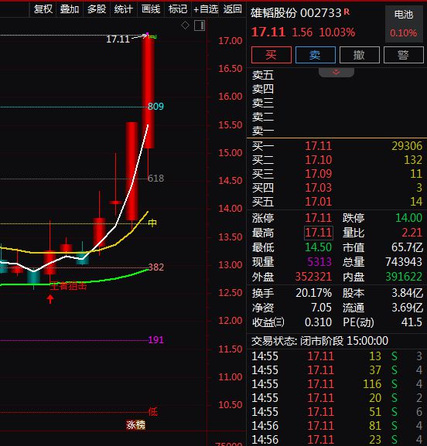Click the 卖一 ask row label

[x=263, y=131]
